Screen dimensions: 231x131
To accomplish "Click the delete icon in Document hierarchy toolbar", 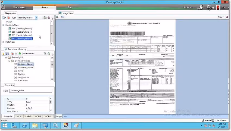I will (x=13, y=54).
